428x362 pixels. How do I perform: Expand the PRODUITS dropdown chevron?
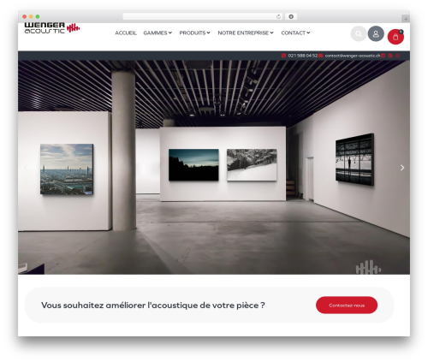[208, 33]
